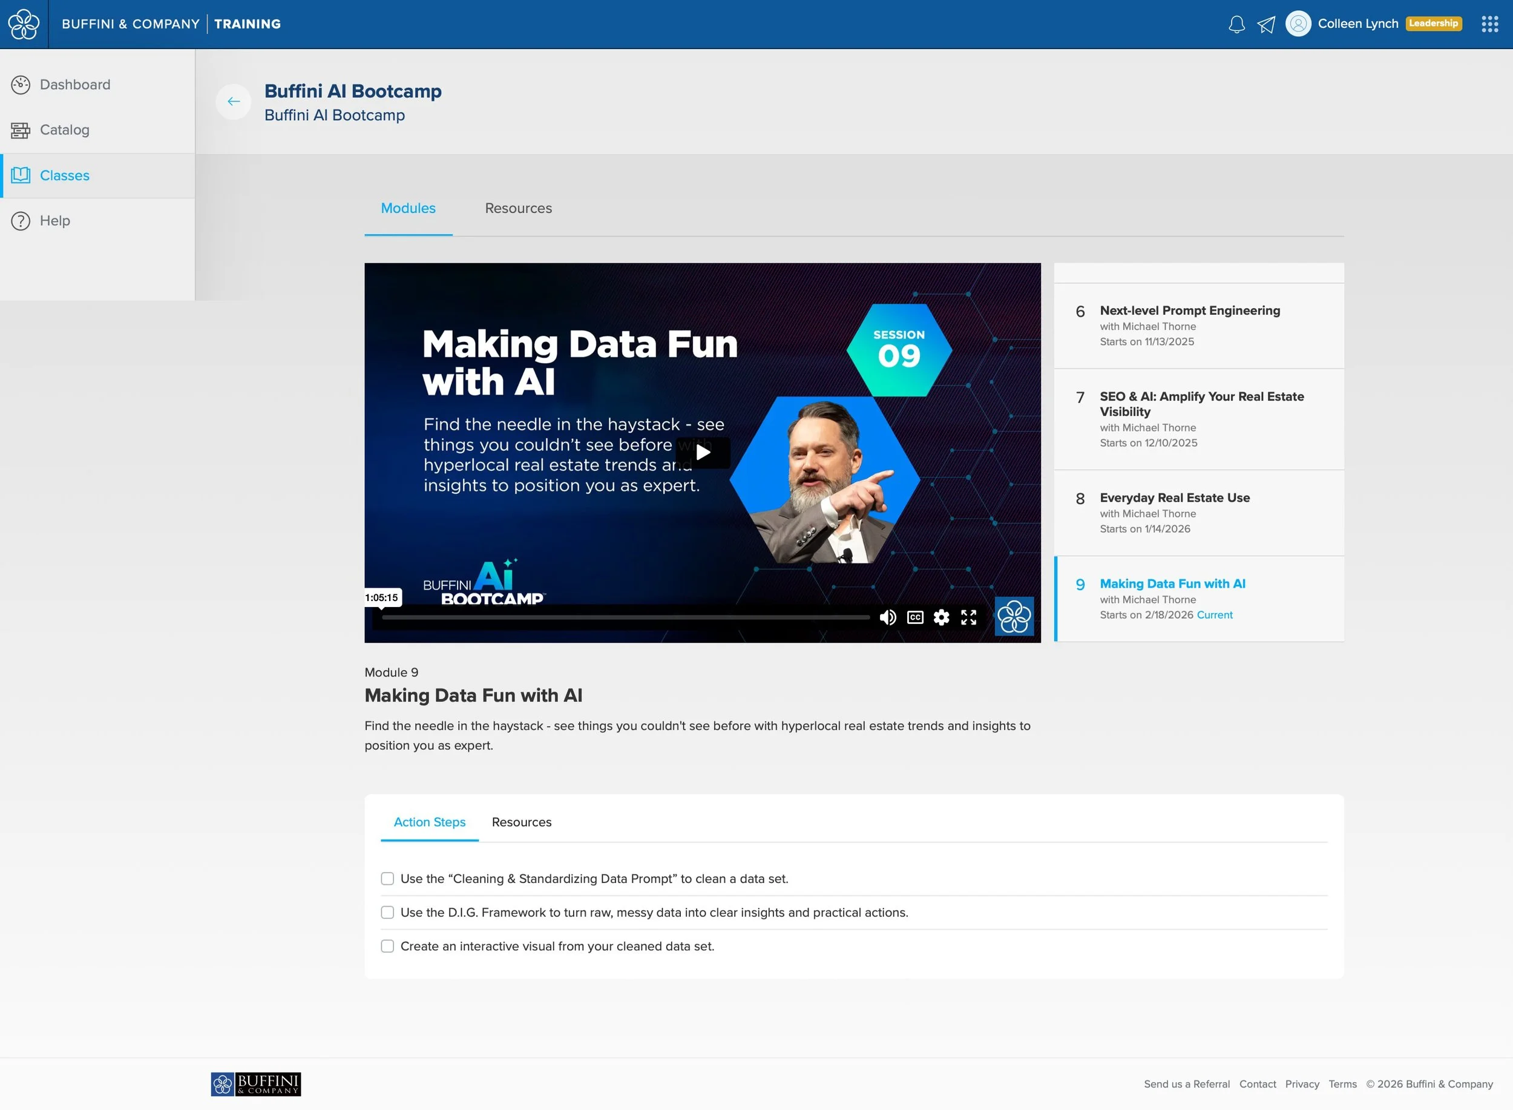This screenshot has height=1110, width=1513.
Task: Open Classes in the sidebar
Action: (97, 176)
